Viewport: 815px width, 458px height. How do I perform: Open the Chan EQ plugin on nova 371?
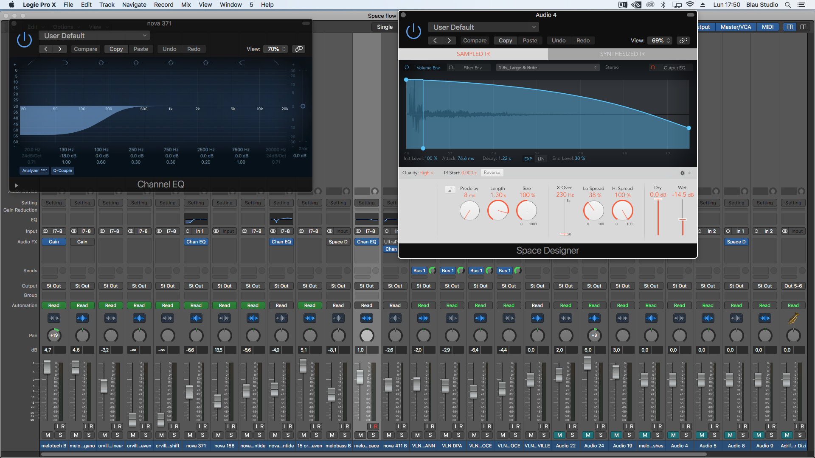coord(196,242)
